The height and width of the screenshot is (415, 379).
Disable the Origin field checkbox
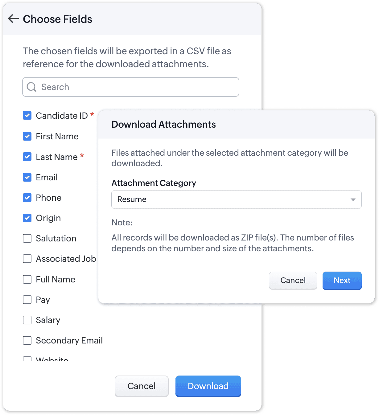pyautogui.click(x=27, y=218)
